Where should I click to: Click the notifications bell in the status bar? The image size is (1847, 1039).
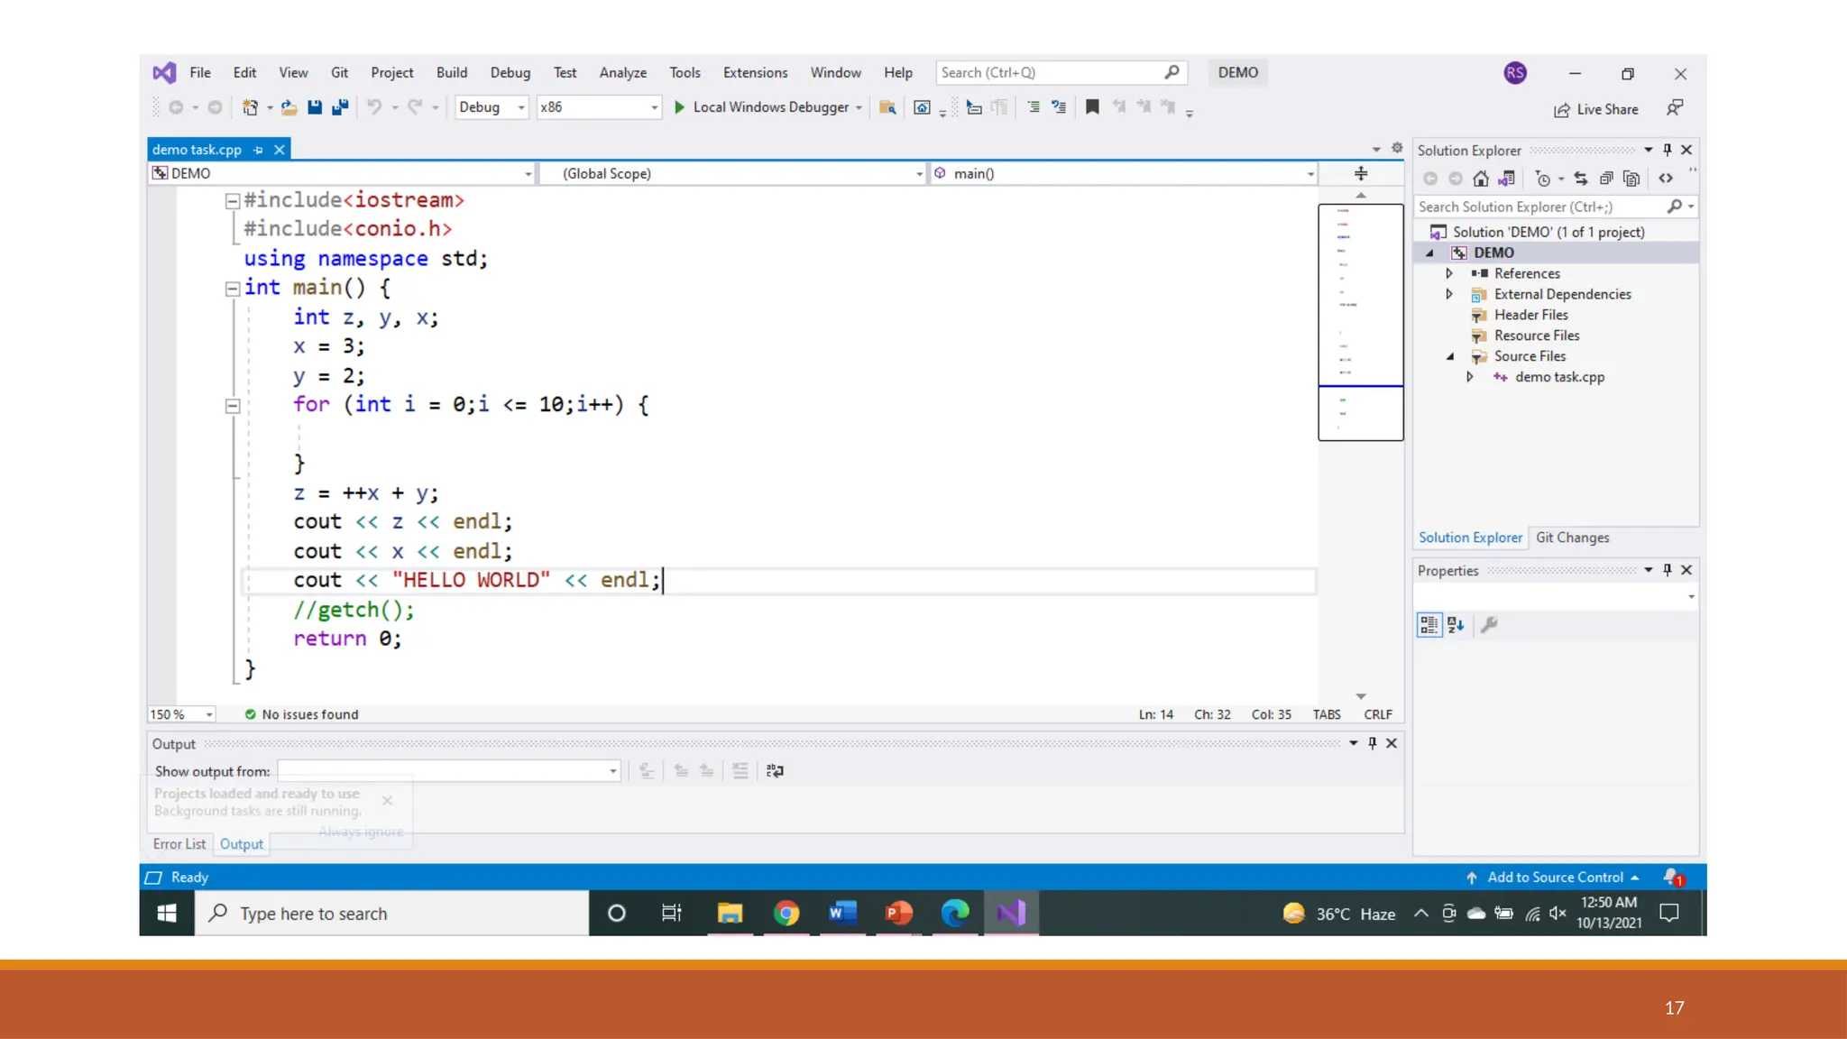[x=1673, y=877]
